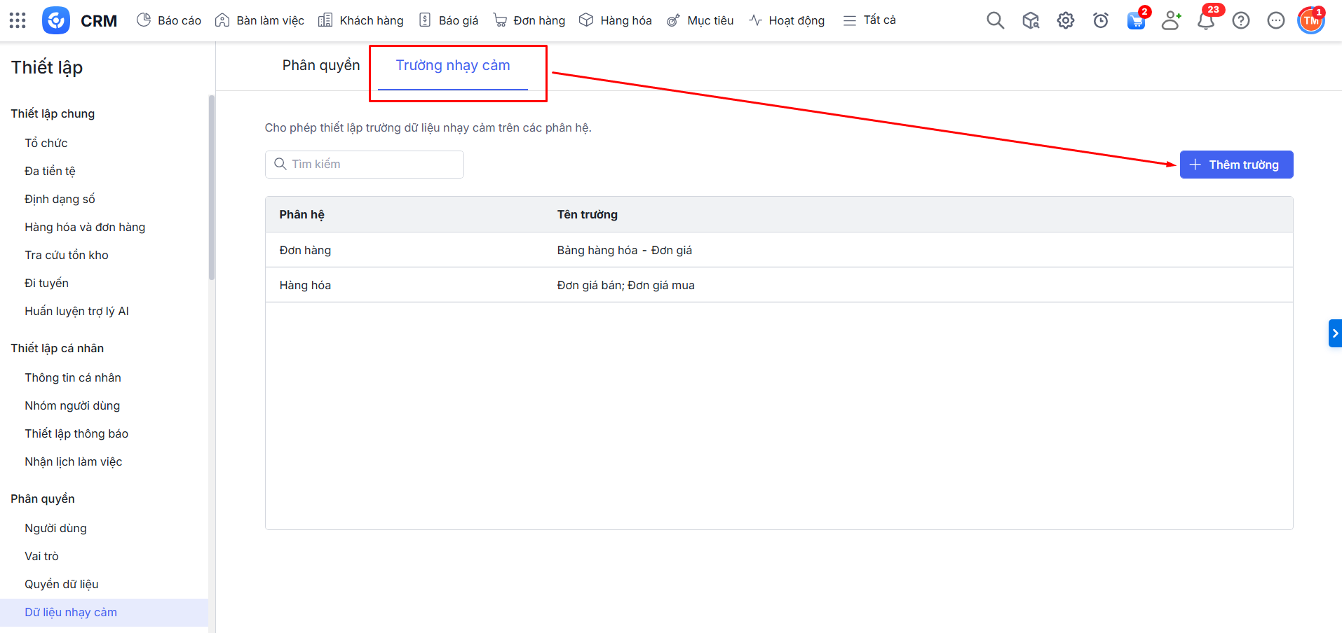The height and width of the screenshot is (633, 1342).
Task: Open the chat bubble more icon
Action: (1275, 20)
